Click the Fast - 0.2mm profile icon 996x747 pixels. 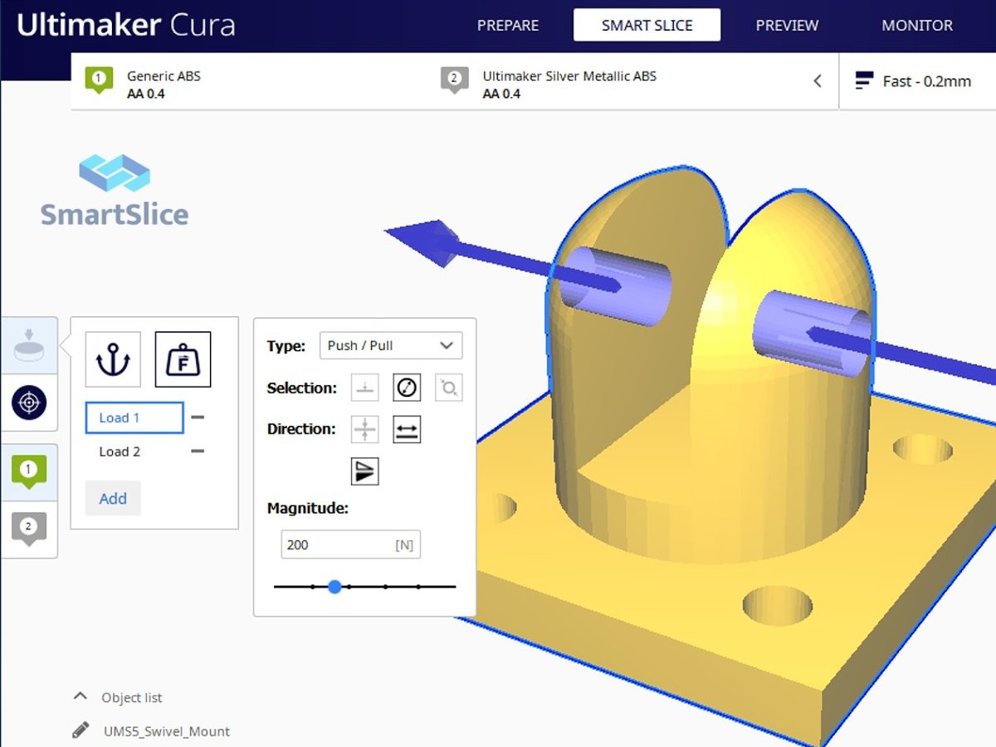click(865, 81)
